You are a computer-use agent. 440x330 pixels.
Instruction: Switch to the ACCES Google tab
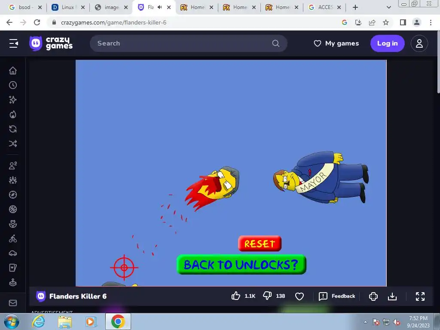click(x=324, y=8)
